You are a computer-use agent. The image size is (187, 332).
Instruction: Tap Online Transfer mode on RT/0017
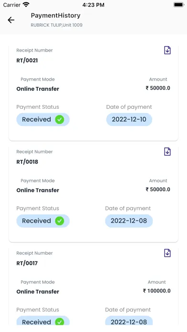pyautogui.click(x=38, y=292)
